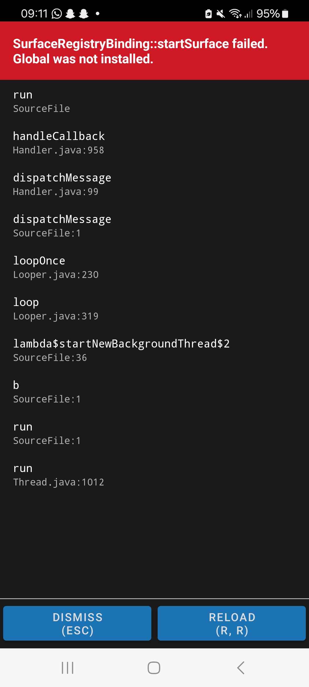Tap the battery saver status icon
Image resolution: width=309 pixels, height=687 pixels.
(209, 13)
